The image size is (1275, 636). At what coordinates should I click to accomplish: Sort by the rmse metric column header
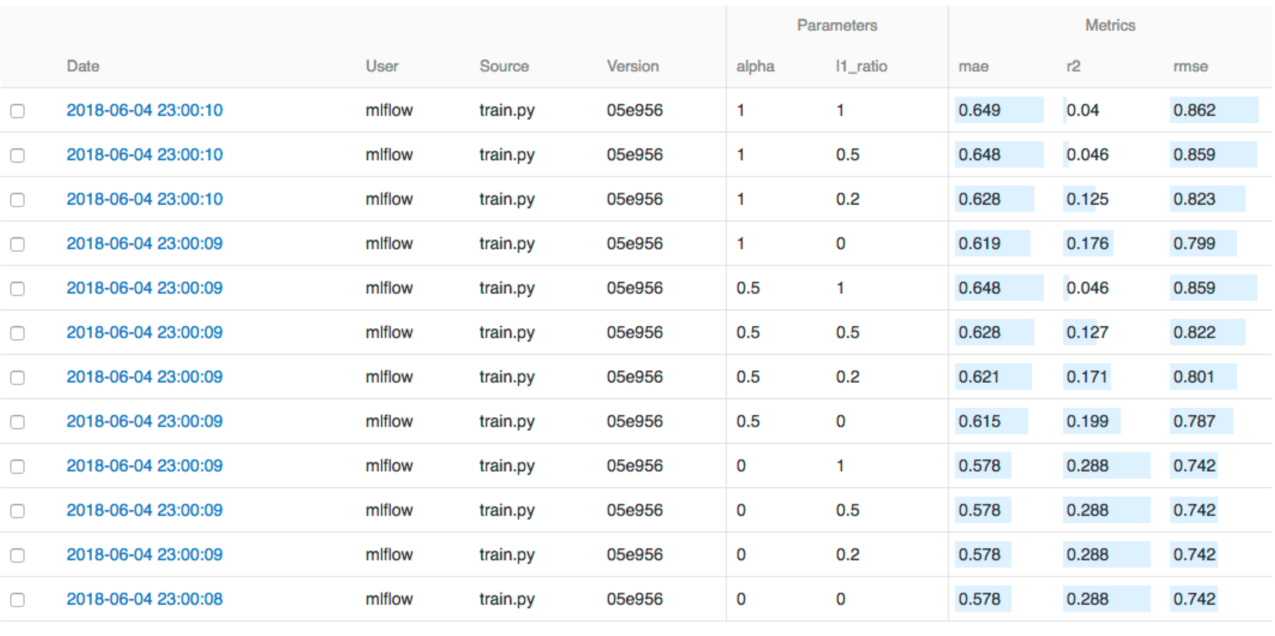1190,66
